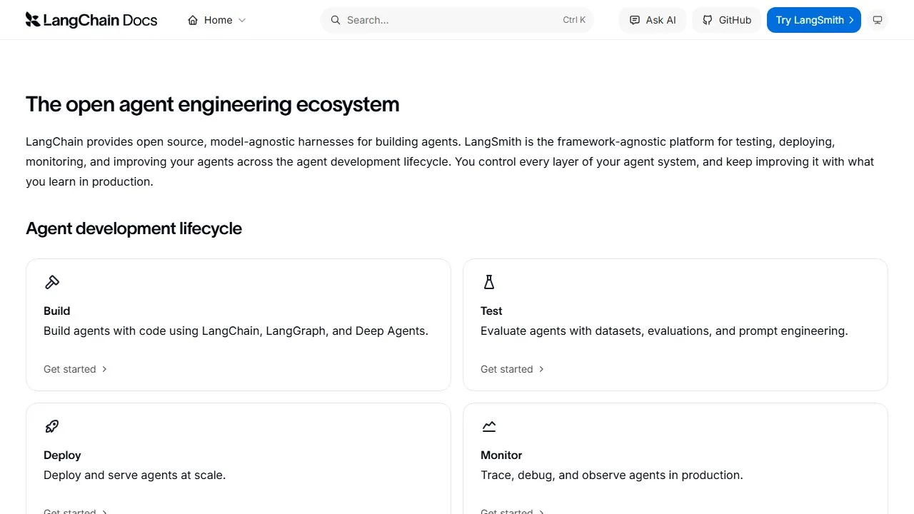Open the GitHub link
This screenshot has height=514, width=914.
coord(727,20)
